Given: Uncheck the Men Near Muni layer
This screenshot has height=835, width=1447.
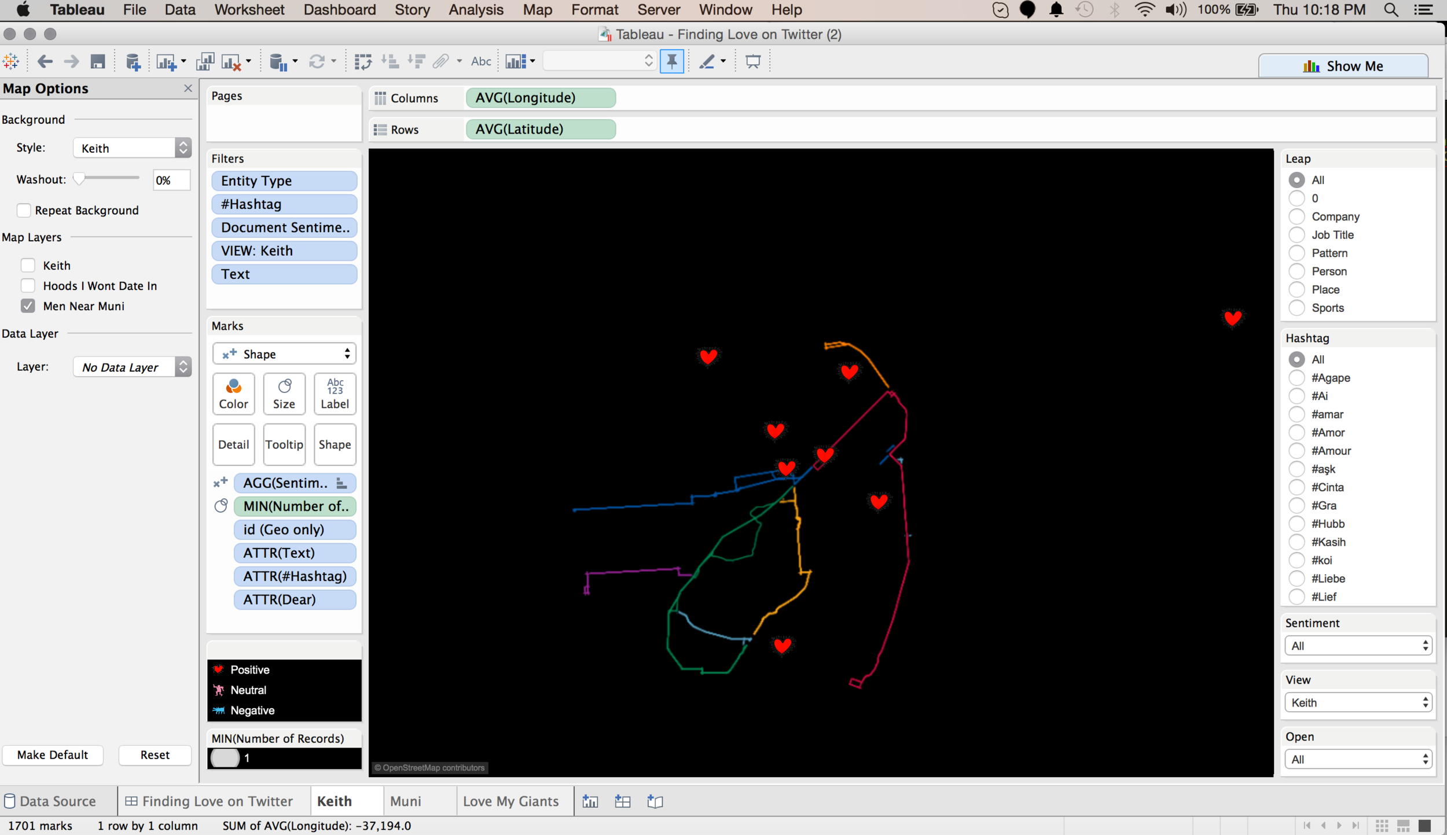Looking at the screenshot, I should pyautogui.click(x=28, y=306).
